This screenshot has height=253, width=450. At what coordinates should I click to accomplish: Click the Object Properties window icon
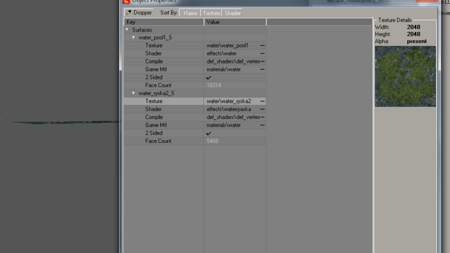[x=126, y=1]
